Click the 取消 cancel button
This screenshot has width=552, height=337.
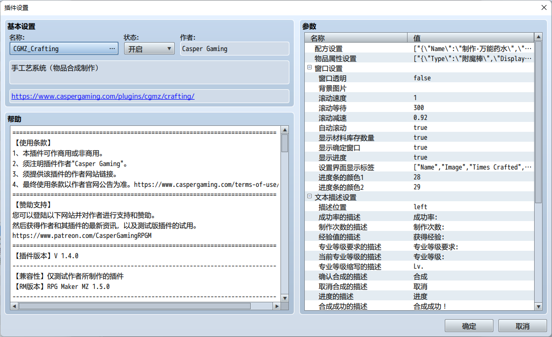[522, 326]
